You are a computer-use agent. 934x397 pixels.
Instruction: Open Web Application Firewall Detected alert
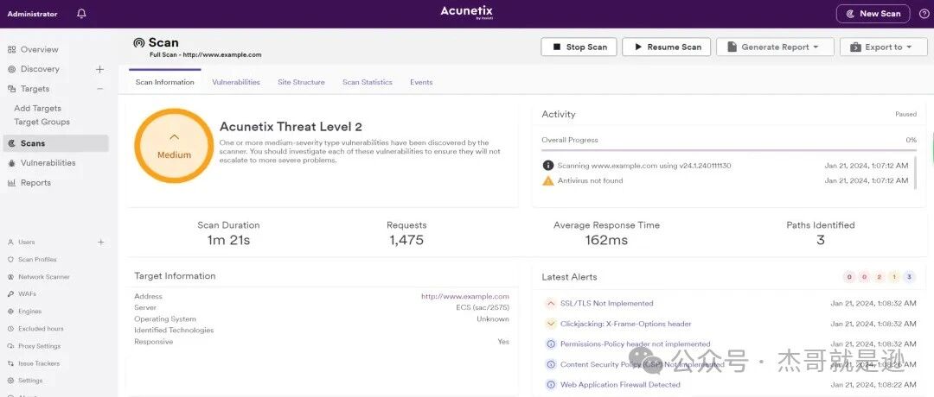coord(620,385)
